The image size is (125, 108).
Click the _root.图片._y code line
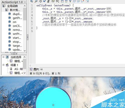click(x=68, y=22)
